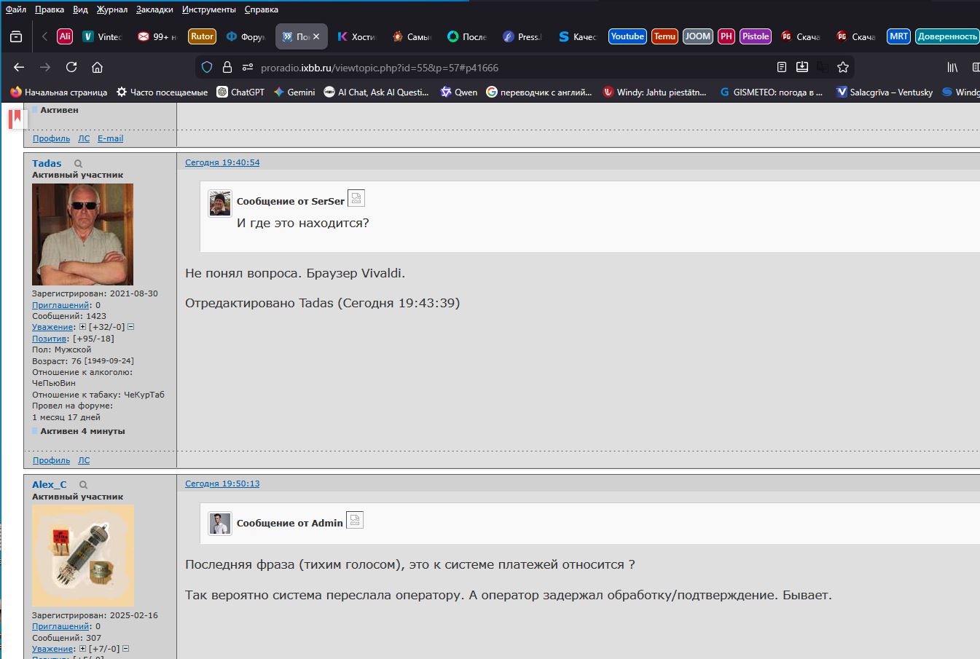Open Приглашений link in Tadas's info
This screenshot has width=980, height=659.
point(60,305)
